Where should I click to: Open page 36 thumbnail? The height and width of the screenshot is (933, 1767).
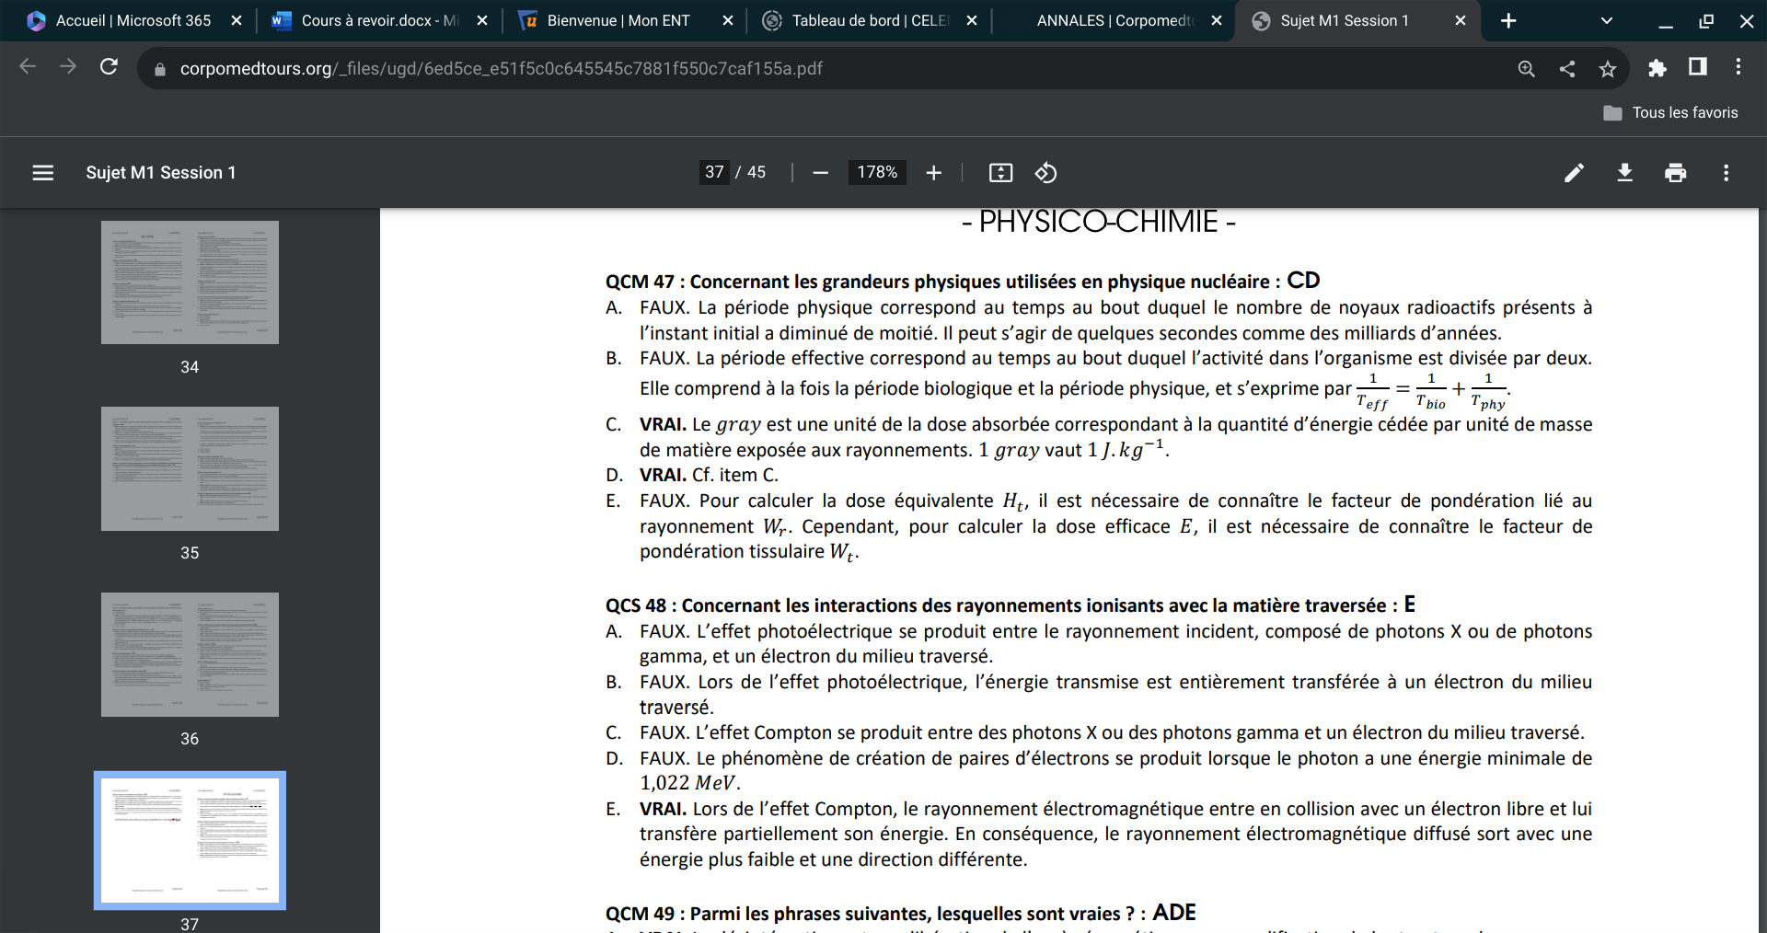pyautogui.click(x=190, y=654)
